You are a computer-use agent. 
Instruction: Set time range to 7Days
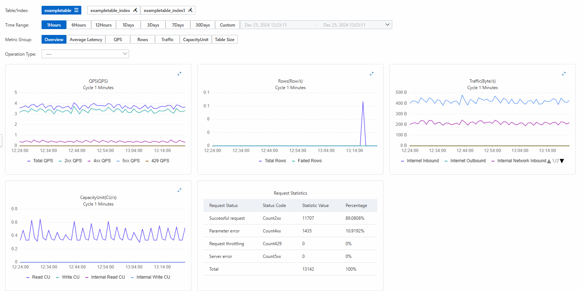tap(178, 25)
